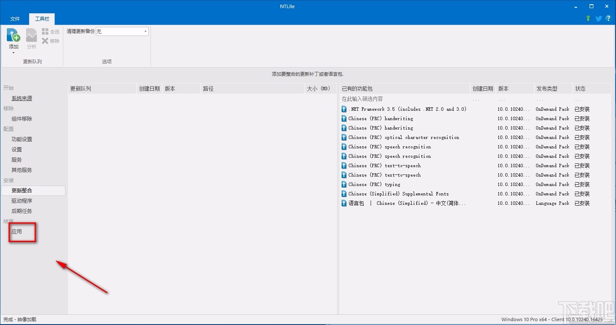
Task: Click the .NET Framework 3.5 package icon
Action: click(x=344, y=109)
